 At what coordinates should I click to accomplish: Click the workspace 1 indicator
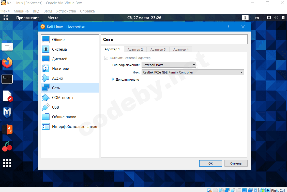245,18
